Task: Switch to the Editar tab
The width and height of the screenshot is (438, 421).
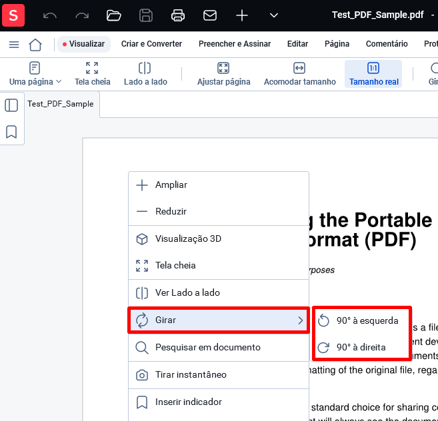Action: click(297, 44)
